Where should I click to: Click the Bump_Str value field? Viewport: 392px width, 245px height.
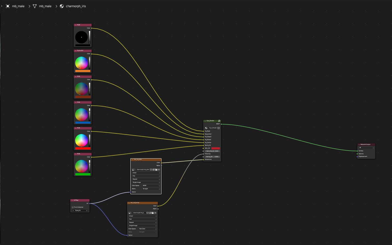tap(212, 157)
